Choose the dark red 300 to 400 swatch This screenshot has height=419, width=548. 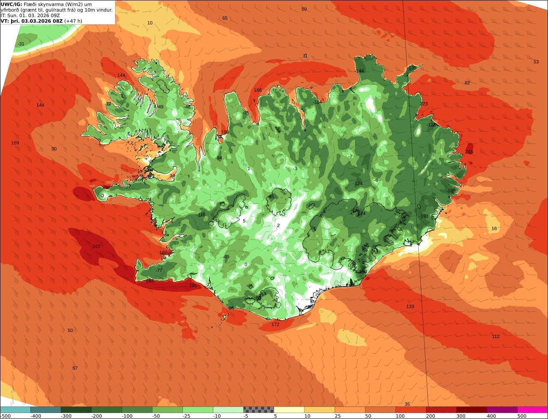471,410
